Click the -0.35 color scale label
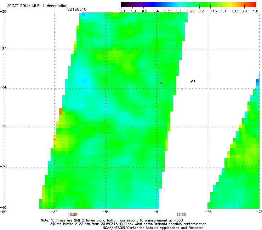 point(166,11)
